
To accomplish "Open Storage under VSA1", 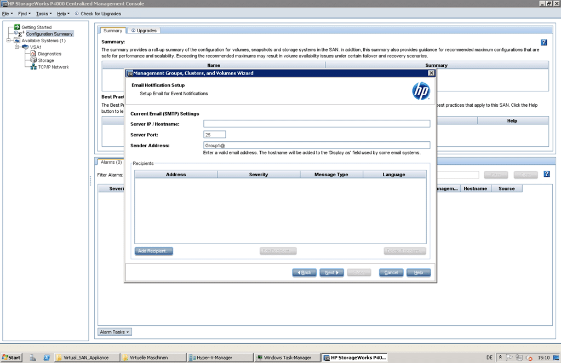I will 46,60.
